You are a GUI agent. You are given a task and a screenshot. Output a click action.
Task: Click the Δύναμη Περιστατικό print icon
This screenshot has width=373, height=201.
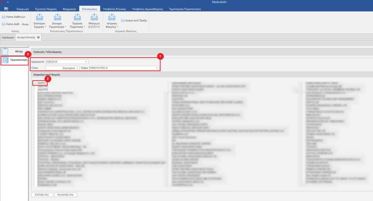click(x=57, y=17)
